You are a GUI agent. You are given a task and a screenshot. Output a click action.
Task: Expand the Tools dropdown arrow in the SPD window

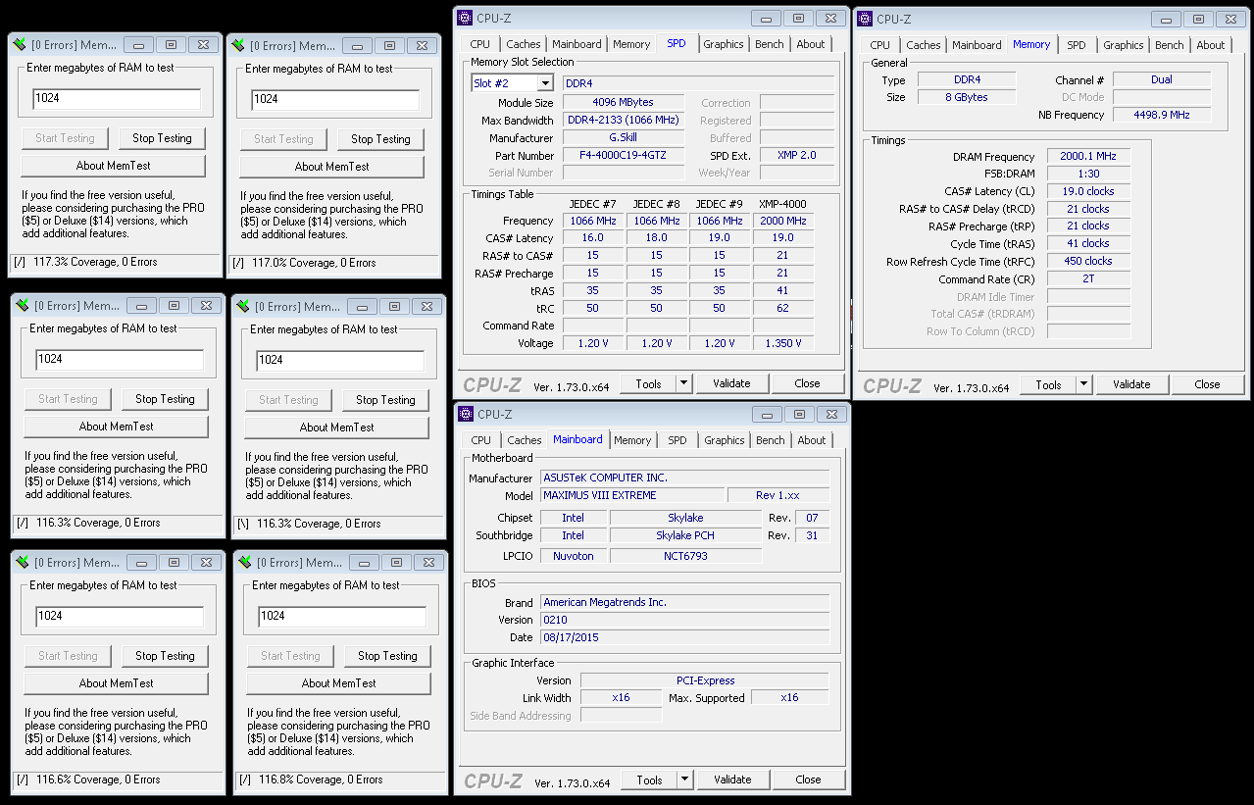click(683, 383)
